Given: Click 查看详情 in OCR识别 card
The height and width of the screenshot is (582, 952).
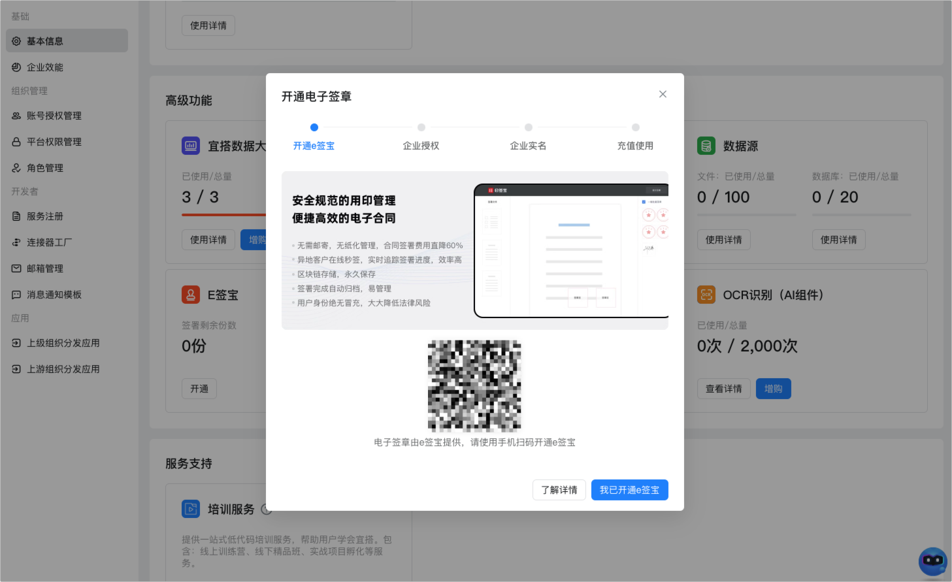Looking at the screenshot, I should click(x=723, y=389).
